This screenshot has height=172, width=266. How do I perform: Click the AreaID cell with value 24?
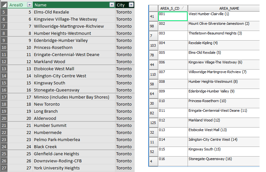click(20, 147)
